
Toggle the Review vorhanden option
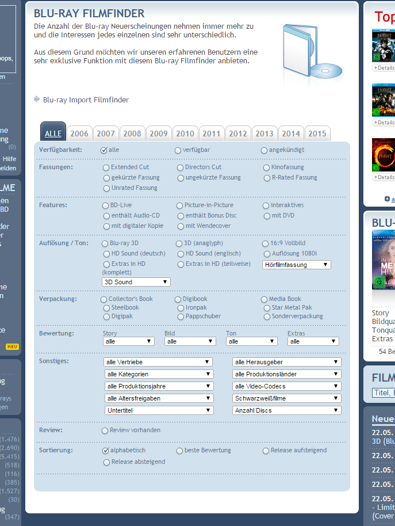(105, 430)
